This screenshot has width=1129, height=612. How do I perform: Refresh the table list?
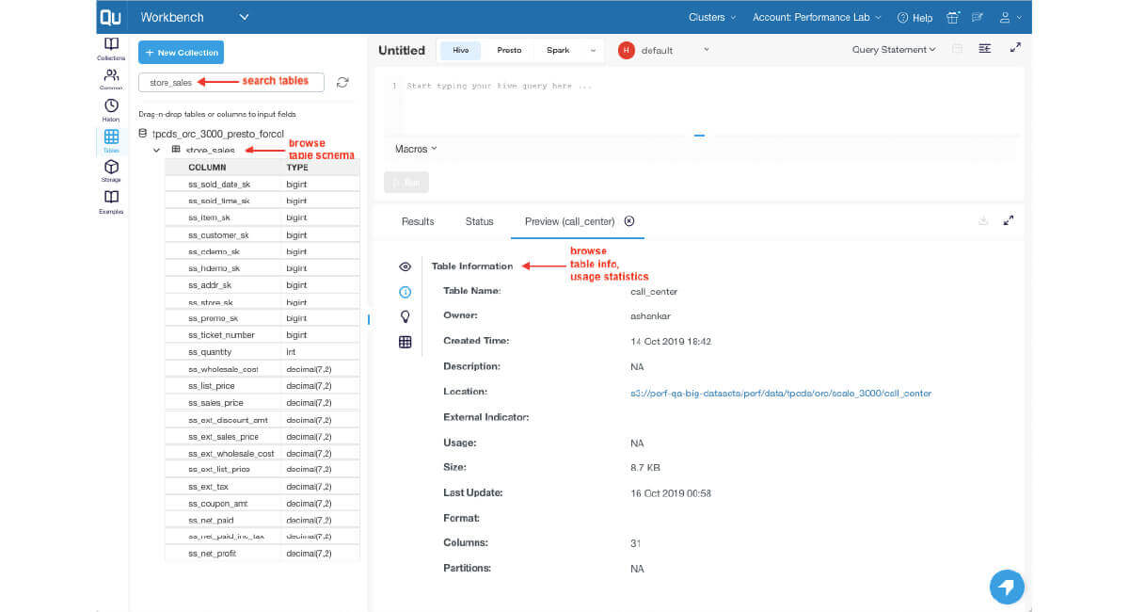click(342, 83)
